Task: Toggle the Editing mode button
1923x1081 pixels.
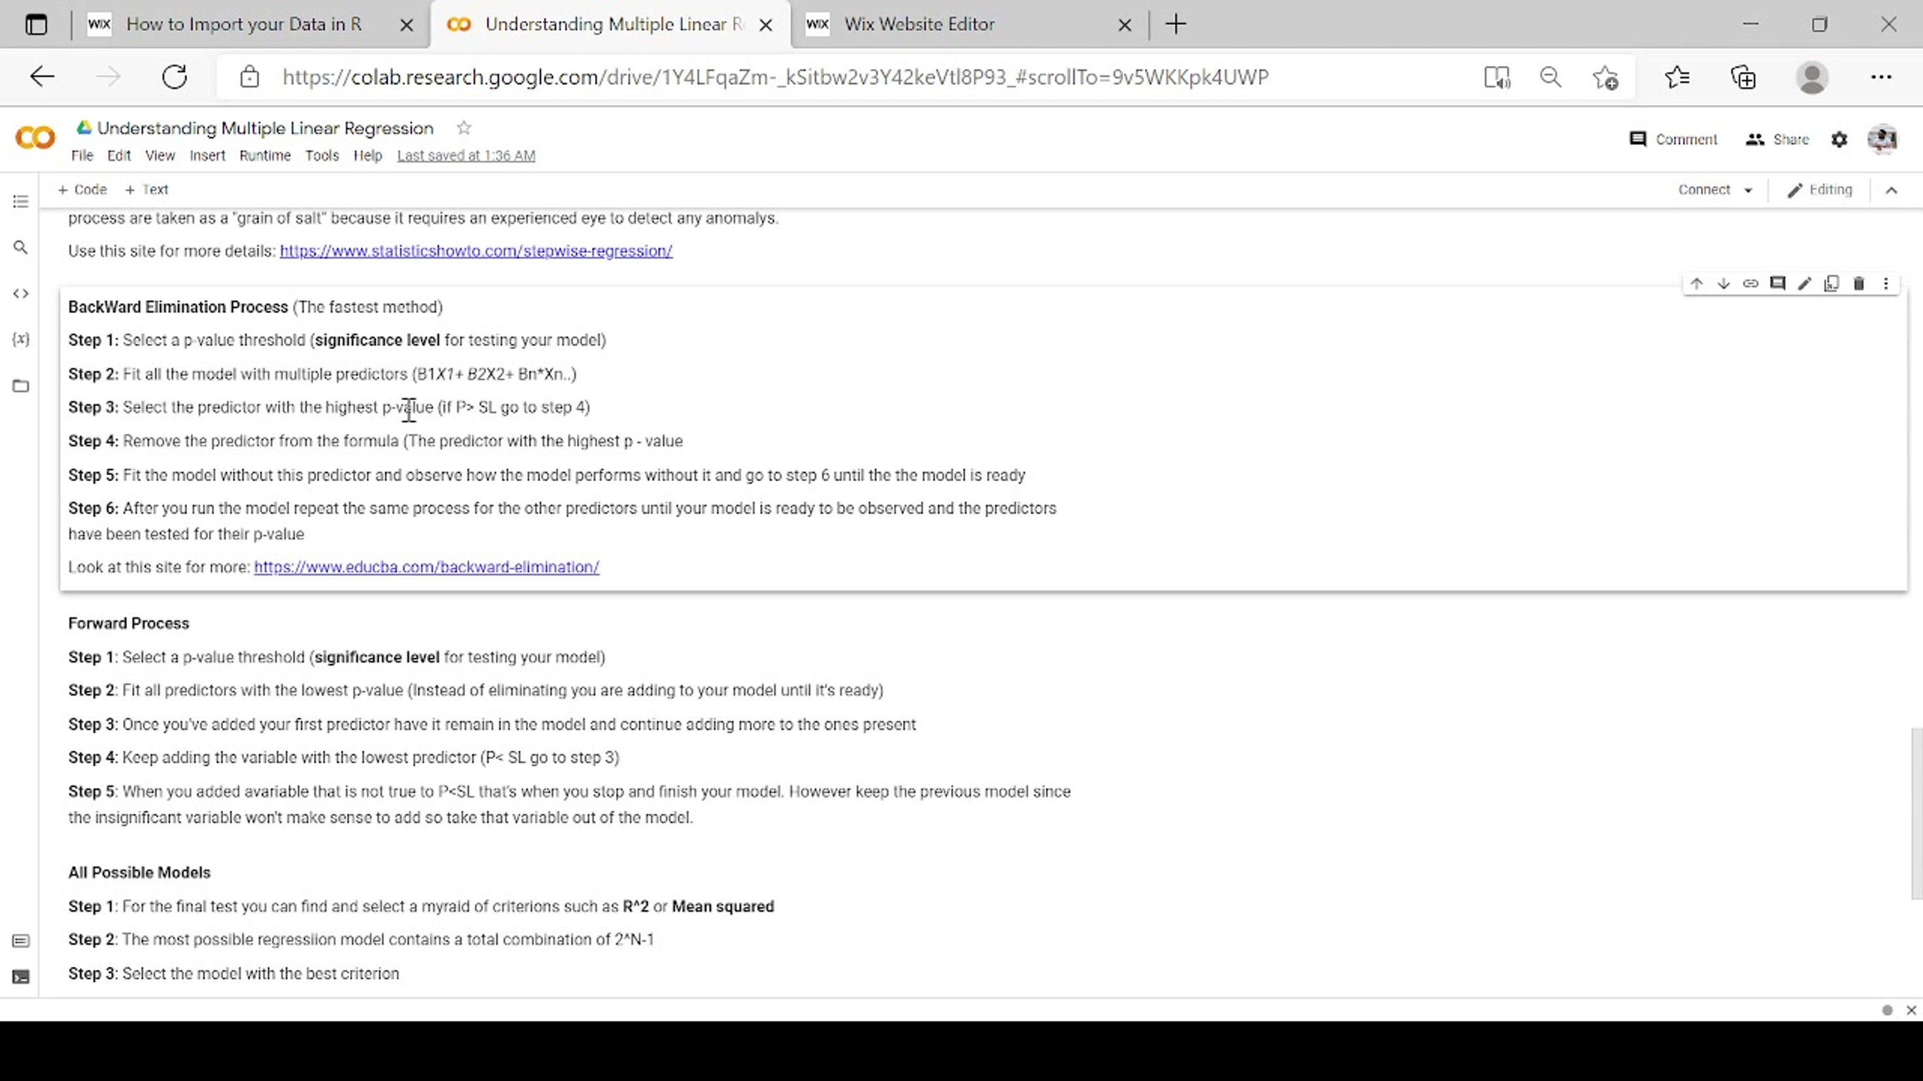Action: pyautogui.click(x=1820, y=190)
